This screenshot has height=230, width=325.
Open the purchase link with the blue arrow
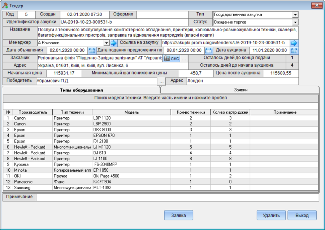click(294, 43)
